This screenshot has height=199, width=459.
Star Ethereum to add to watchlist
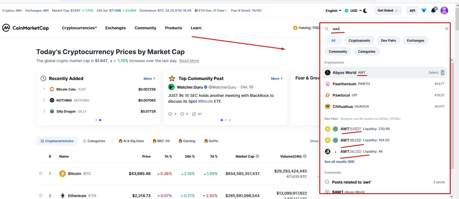coord(41,195)
